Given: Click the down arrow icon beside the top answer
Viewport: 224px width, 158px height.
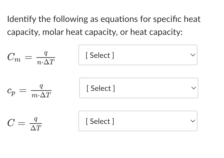Looking at the screenshot, I should (x=192, y=55).
